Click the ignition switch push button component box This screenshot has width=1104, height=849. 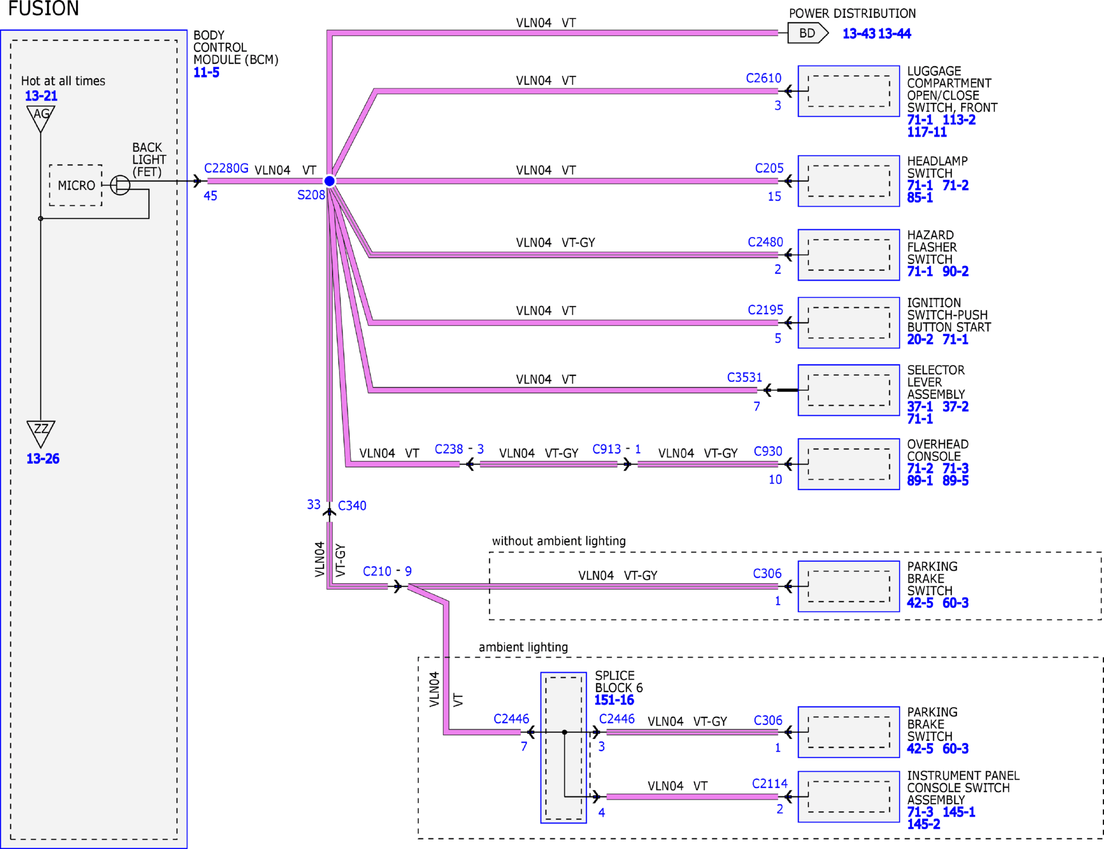click(x=848, y=322)
